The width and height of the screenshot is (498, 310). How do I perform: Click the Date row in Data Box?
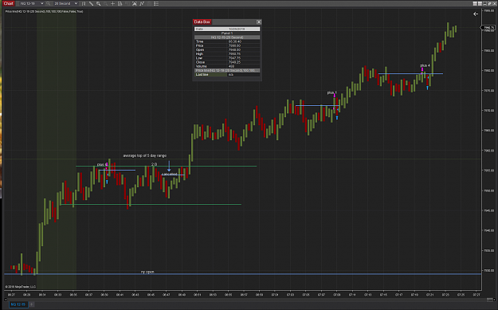(x=227, y=29)
